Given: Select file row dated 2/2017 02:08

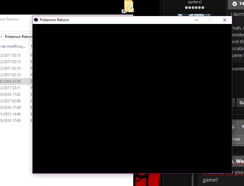Looking at the screenshot, I should pos(16,101).
